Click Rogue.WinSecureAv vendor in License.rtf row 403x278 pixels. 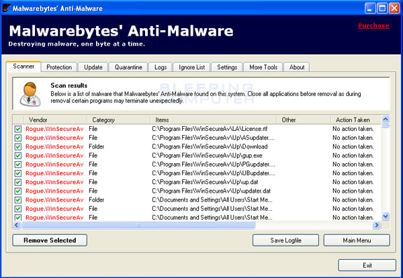(x=54, y=129)
